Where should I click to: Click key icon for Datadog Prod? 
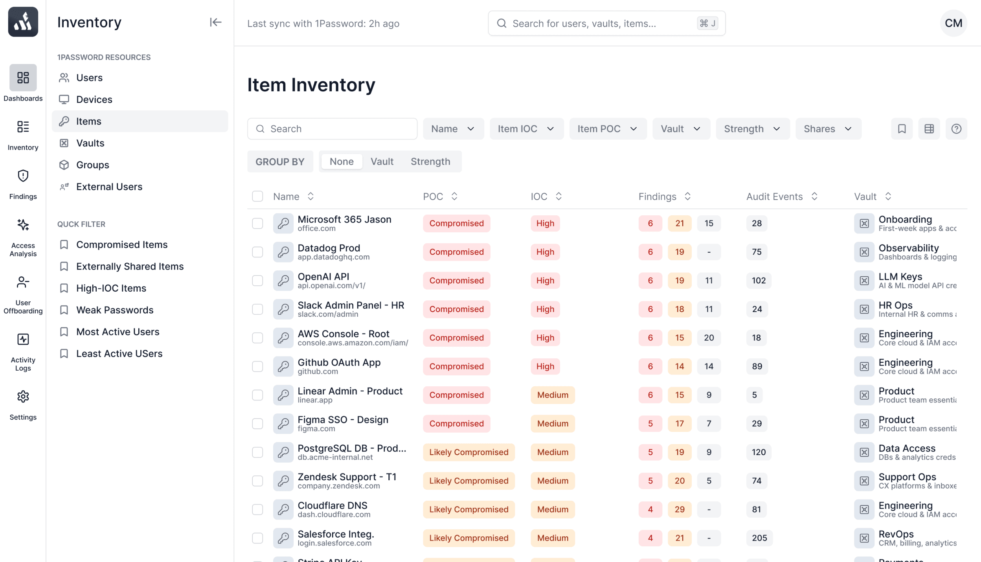coord(283,252)
